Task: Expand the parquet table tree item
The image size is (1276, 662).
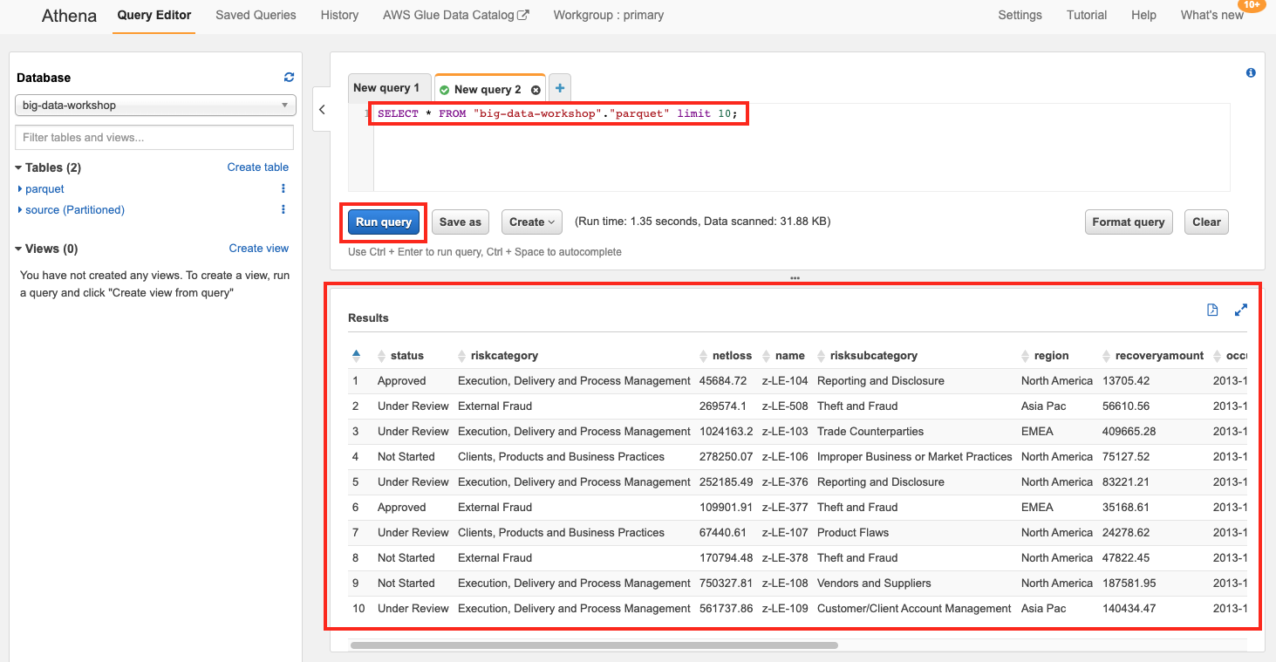Action: [20, 189]
